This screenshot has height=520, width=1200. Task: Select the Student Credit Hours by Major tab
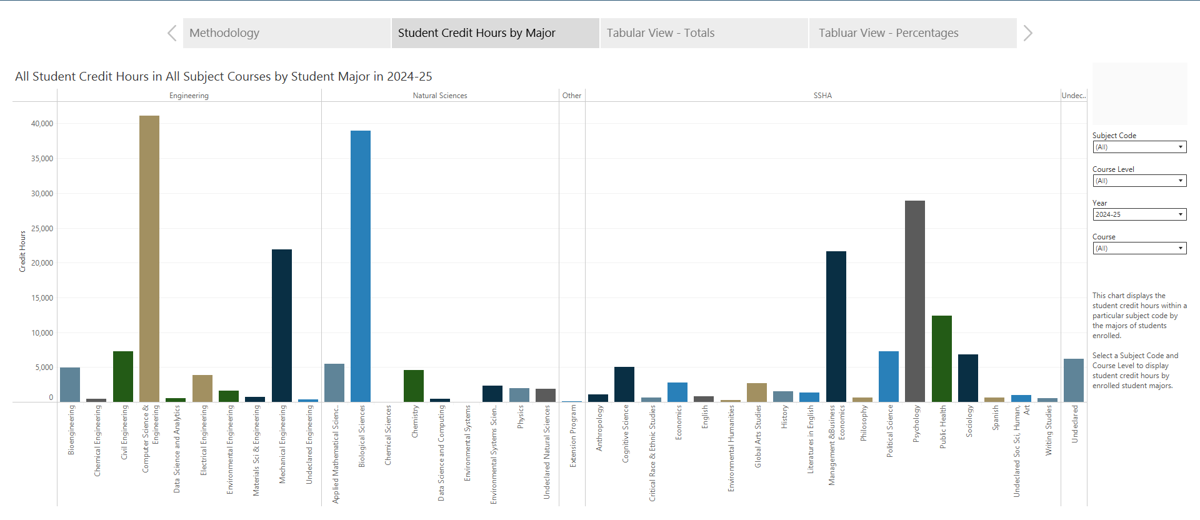pyautogui.click(x=494, y=33)
